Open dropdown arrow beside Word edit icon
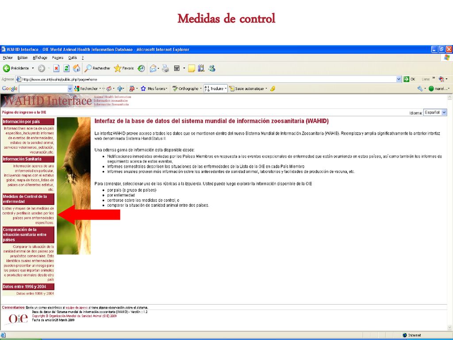The height and width of the screenshot is (340, 453). (184, 69)
